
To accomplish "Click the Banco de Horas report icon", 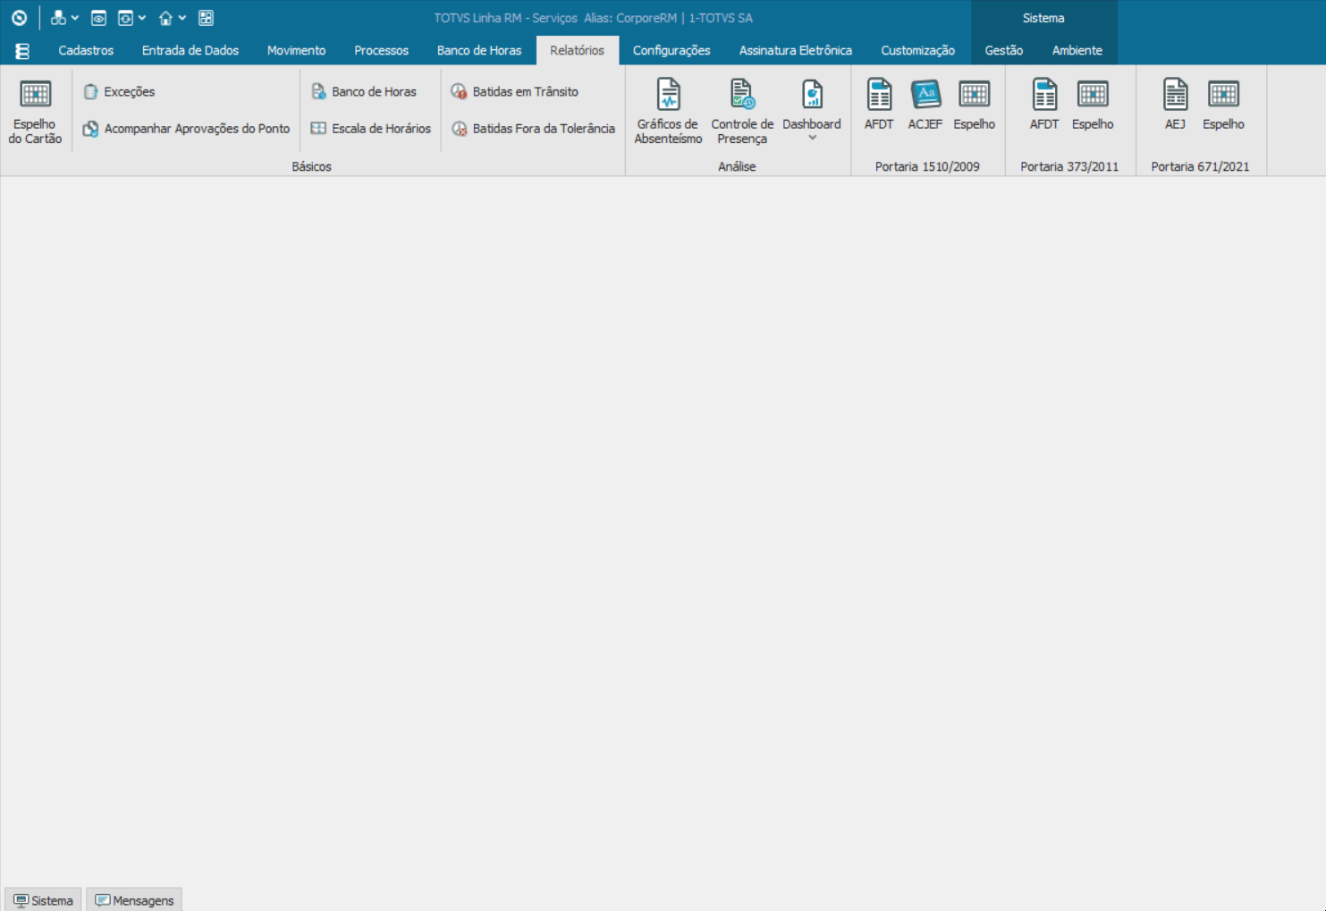I will [318, 92].
